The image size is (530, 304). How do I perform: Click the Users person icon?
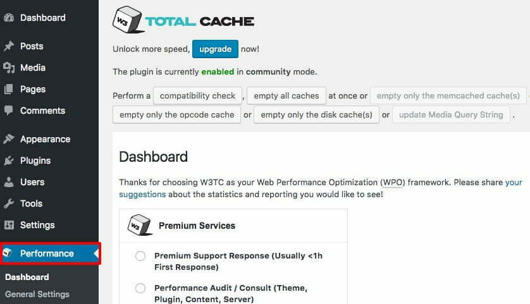9,182
